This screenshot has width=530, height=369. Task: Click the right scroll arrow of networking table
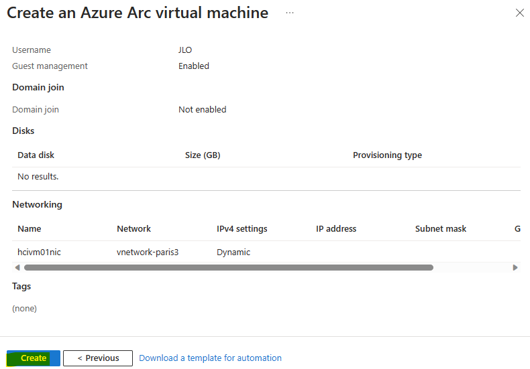coord(515,267)
